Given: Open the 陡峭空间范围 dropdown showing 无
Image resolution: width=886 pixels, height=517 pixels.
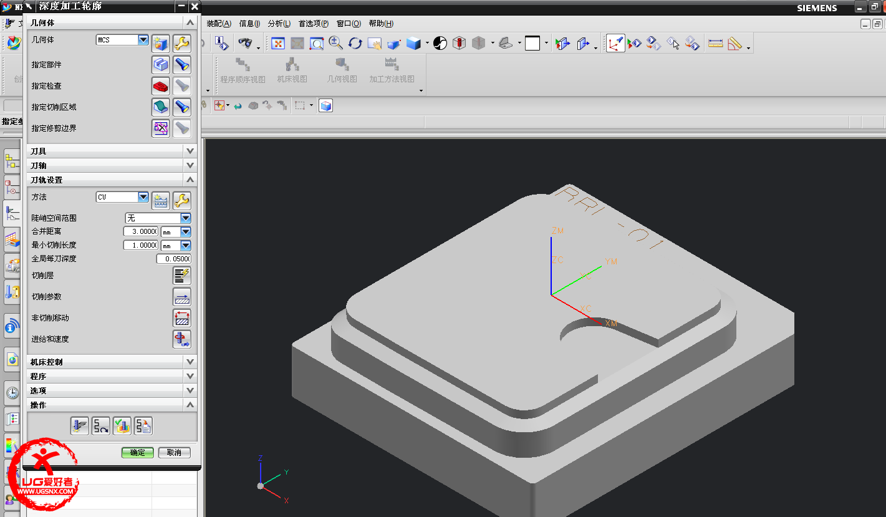Looking at the screenshot, I should (185, 218).
